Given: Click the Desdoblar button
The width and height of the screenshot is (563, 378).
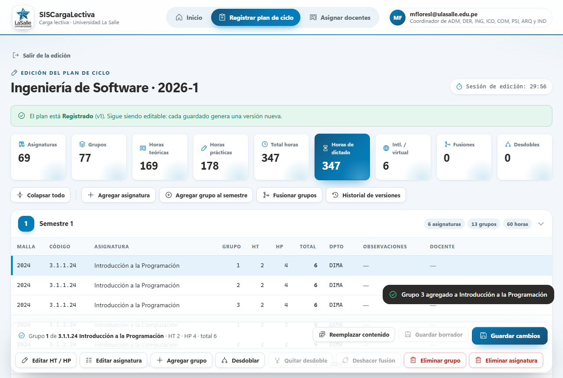Looking at the screenshot, I should coord(240,360).
